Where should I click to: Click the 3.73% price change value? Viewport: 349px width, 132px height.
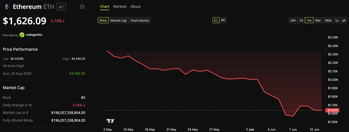(56, 21)
